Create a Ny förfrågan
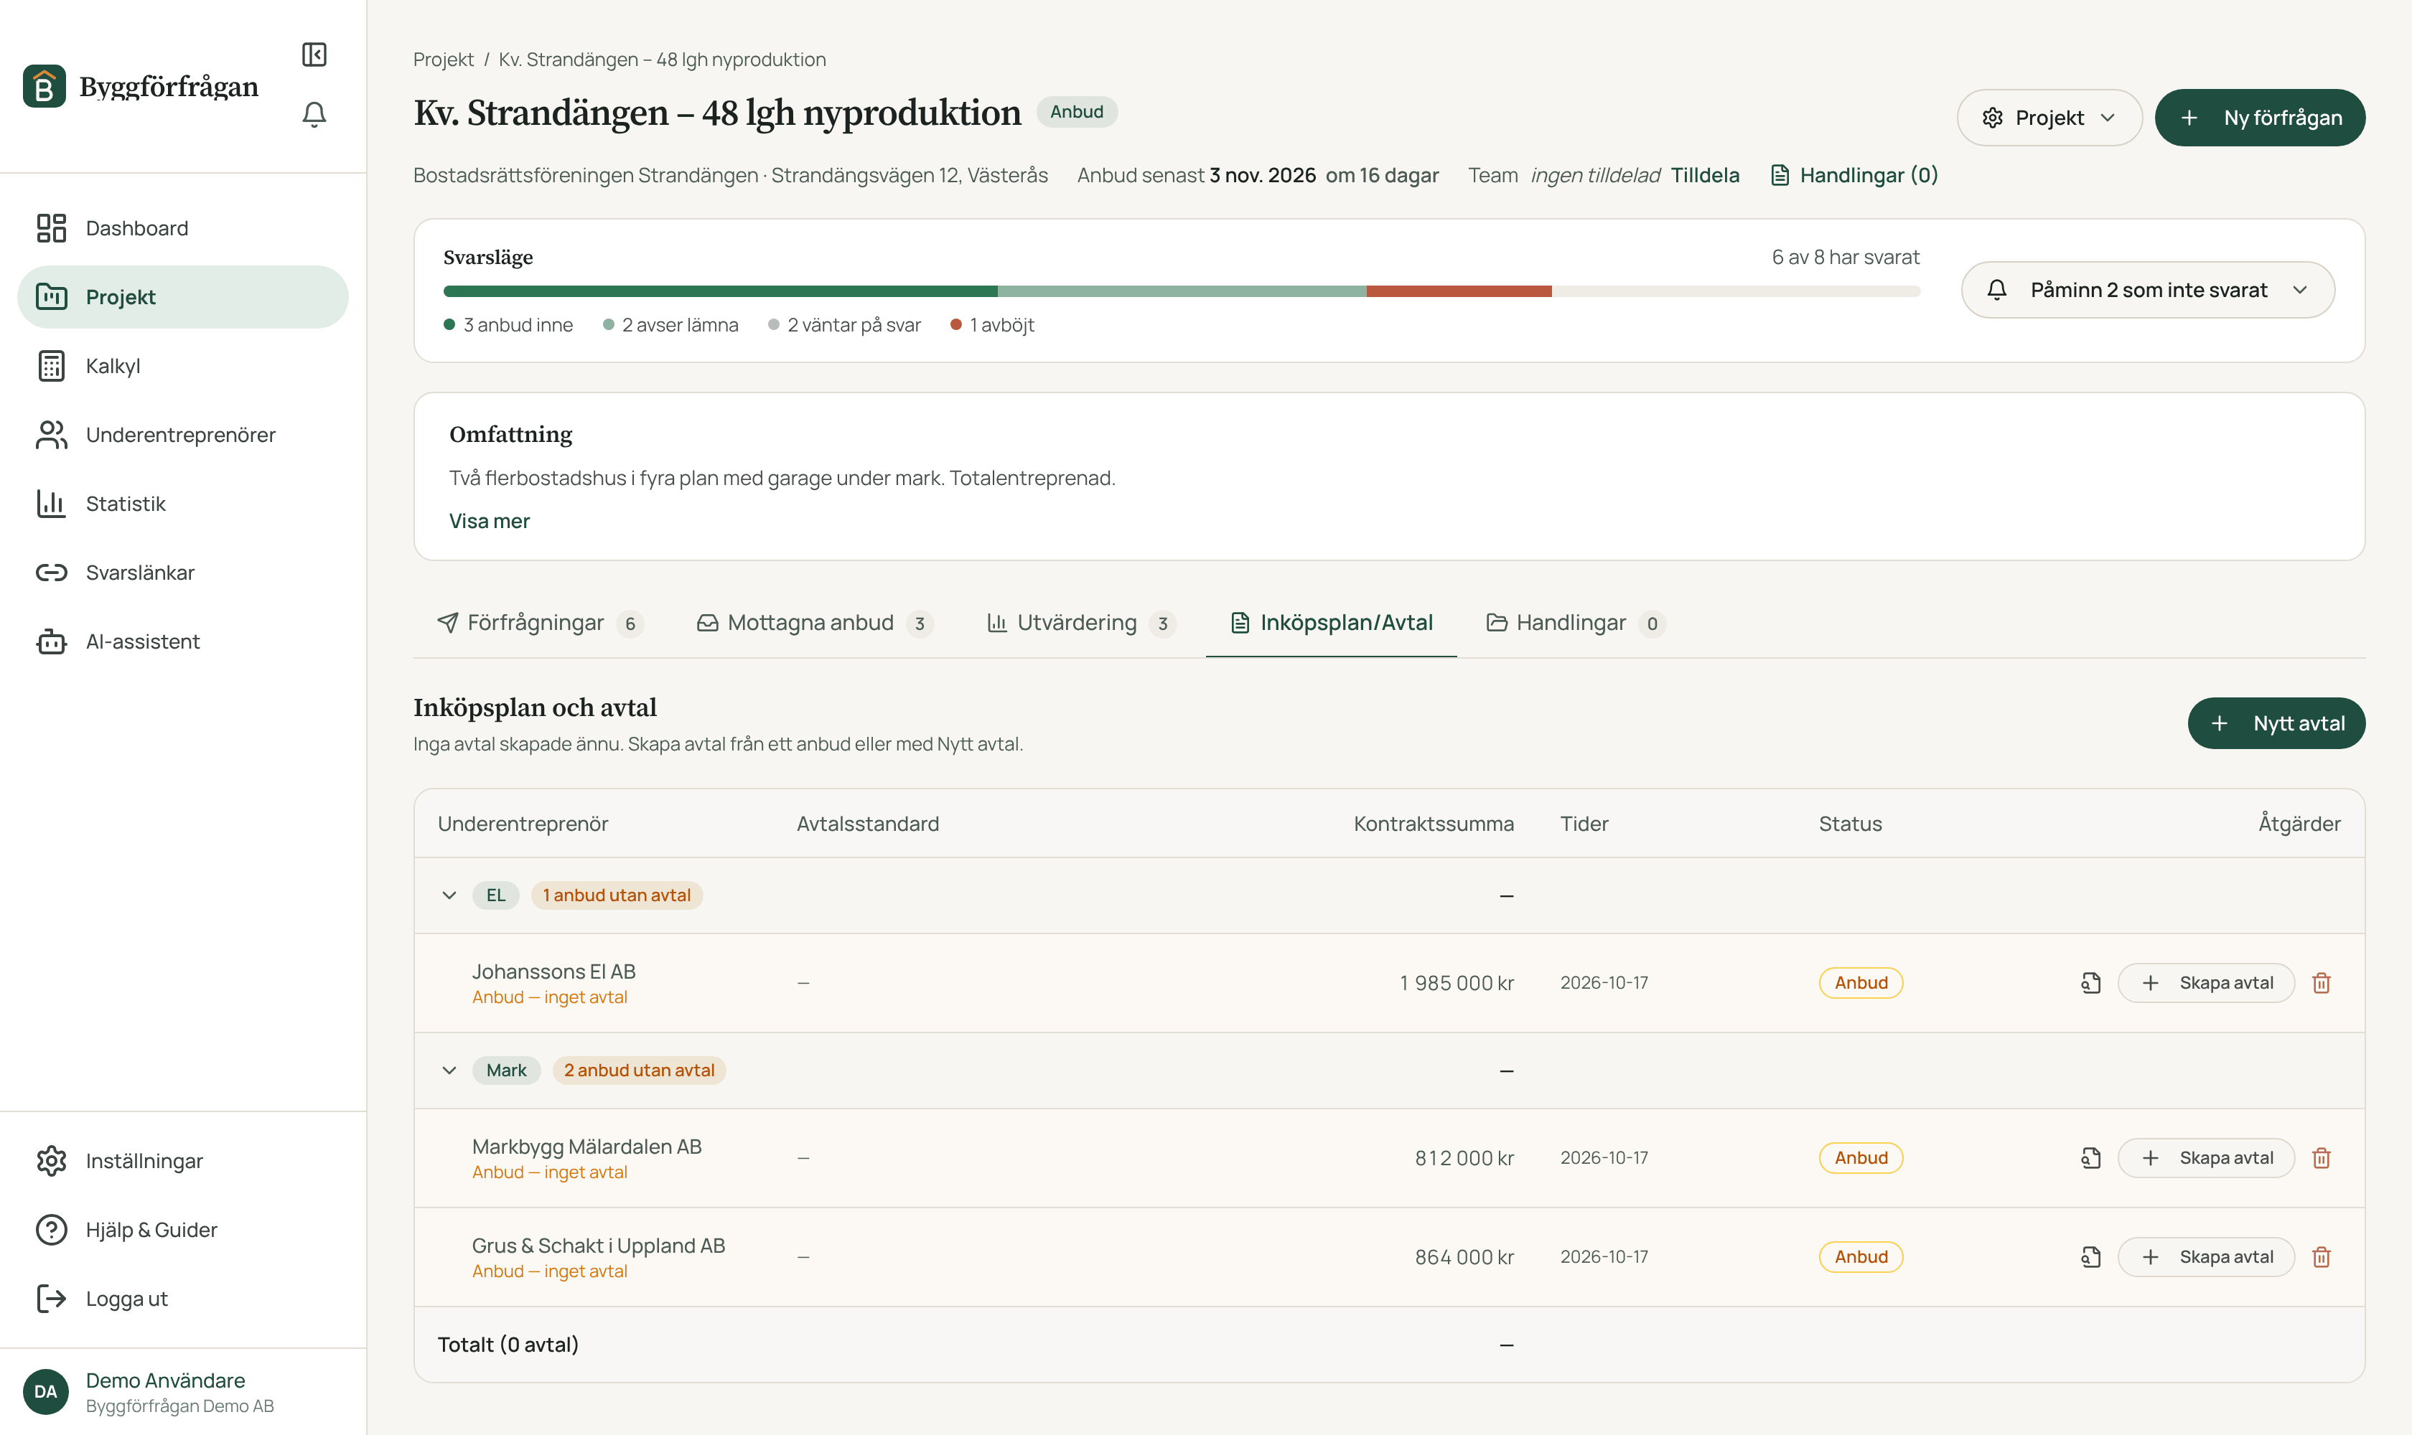 pyautogui.click(x=2259, y=118)
